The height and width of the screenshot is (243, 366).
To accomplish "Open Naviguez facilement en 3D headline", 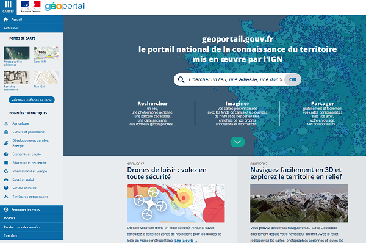I will coord(296,173).
